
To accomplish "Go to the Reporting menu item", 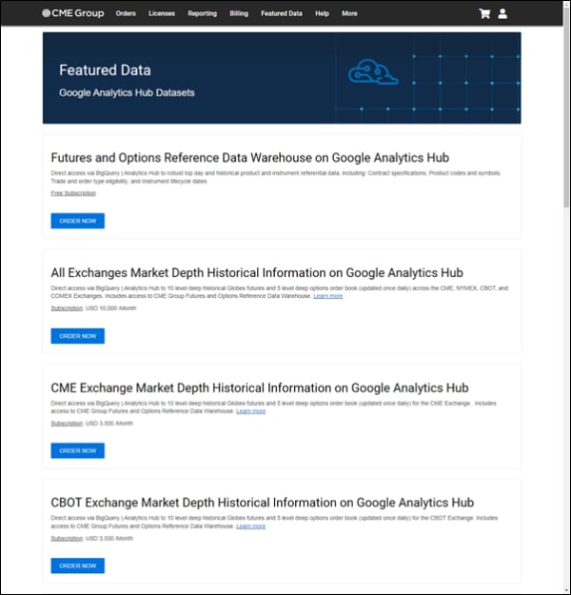I will coord(202,13).
